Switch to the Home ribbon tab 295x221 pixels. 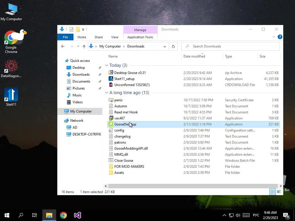click(x=82, y=37)
